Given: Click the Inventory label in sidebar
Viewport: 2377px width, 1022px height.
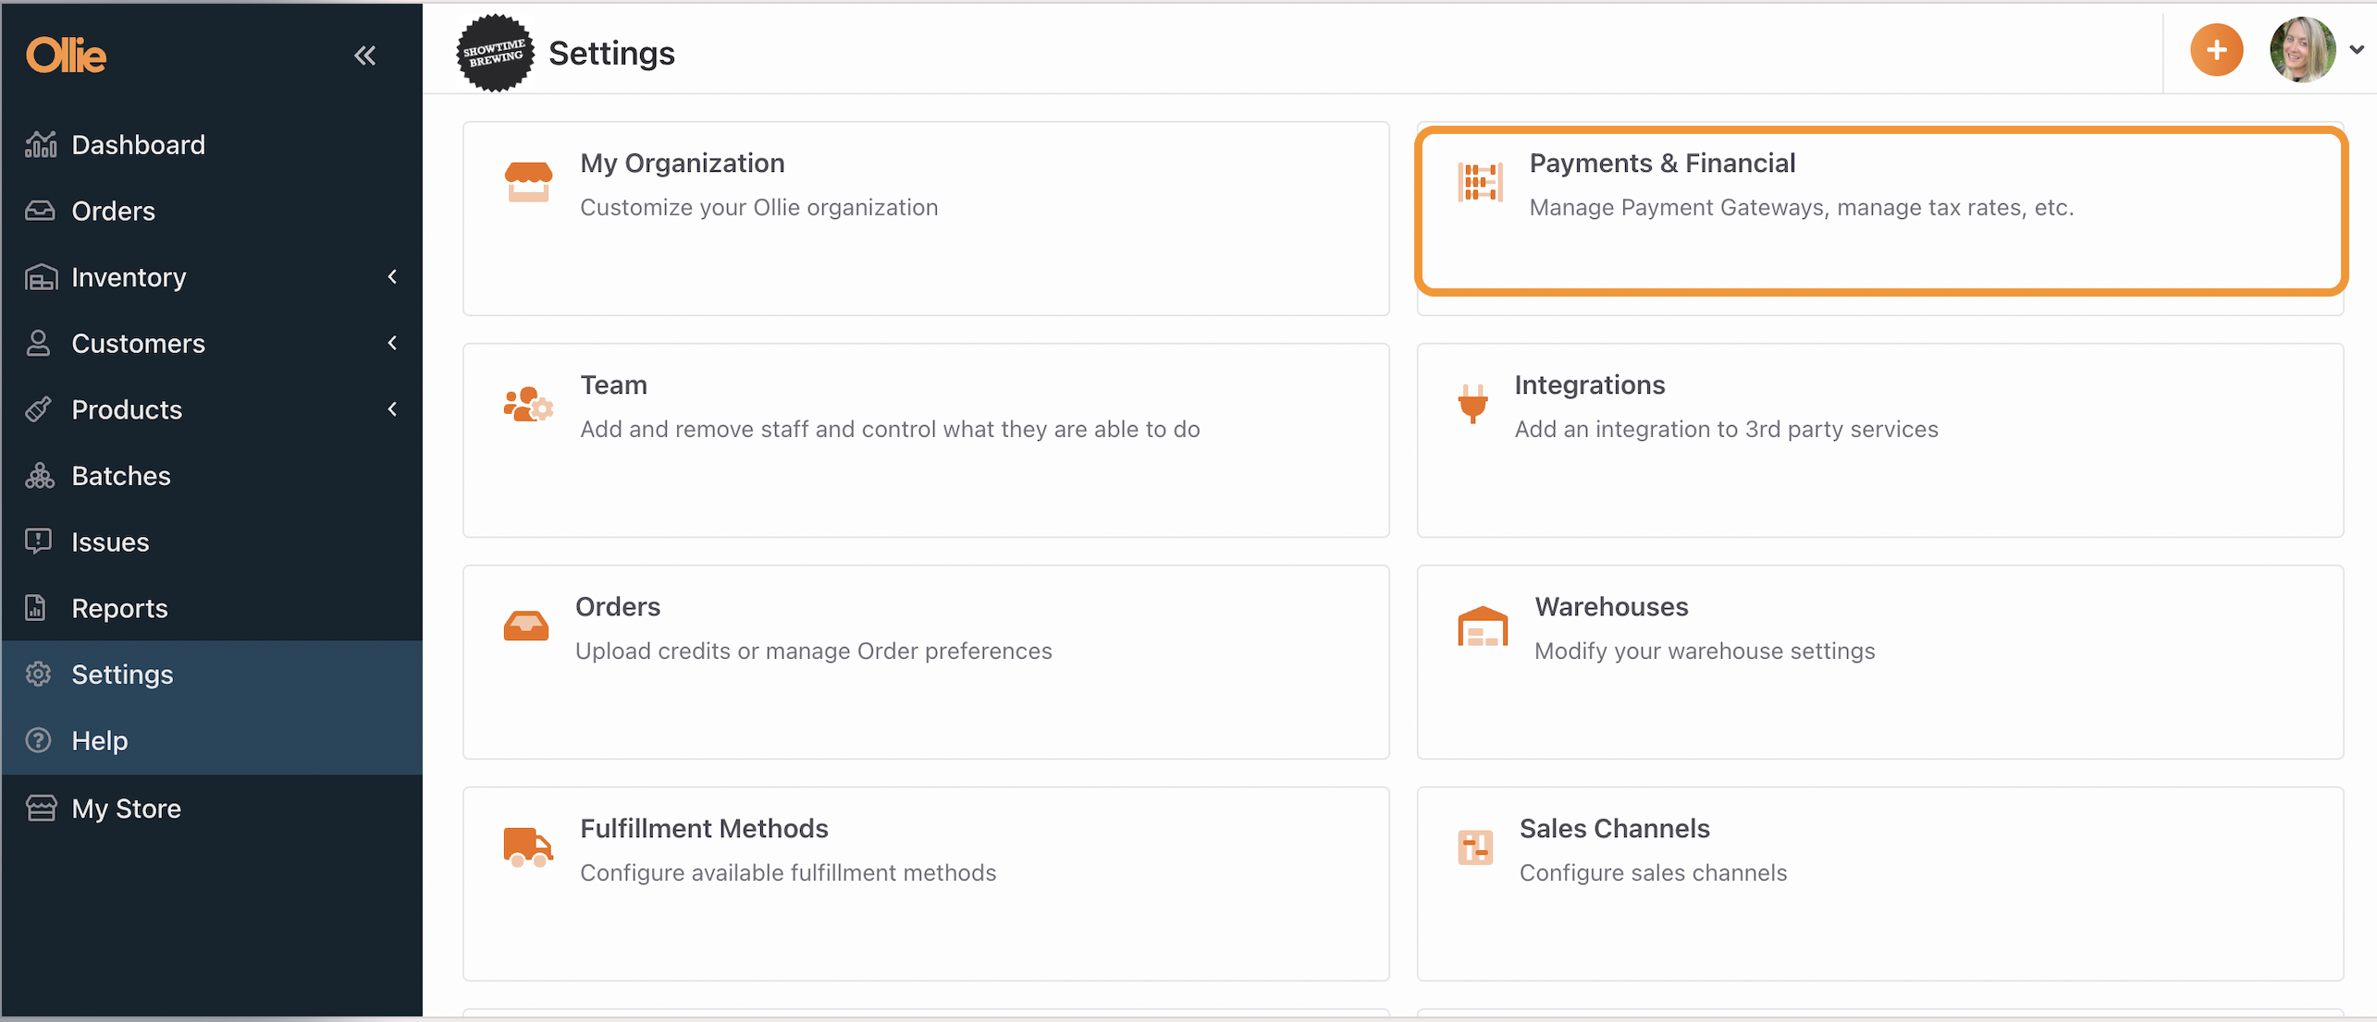Looking at the screenshot, I should click(129, 277).
